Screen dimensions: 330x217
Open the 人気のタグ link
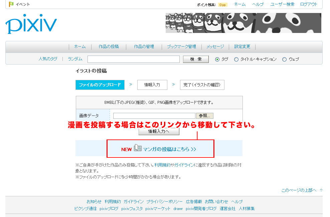click(48, 59)
